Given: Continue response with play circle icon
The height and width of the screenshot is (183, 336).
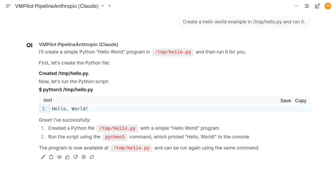Looking at the screenshot, I should [84, 157].
